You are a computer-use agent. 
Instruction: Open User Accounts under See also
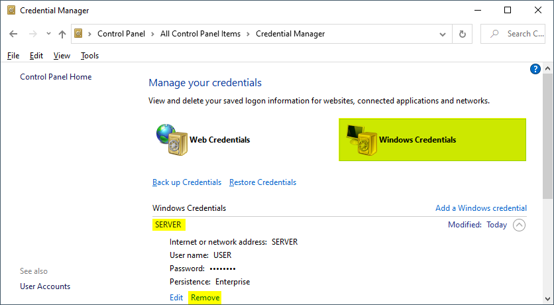coord(45,286)
